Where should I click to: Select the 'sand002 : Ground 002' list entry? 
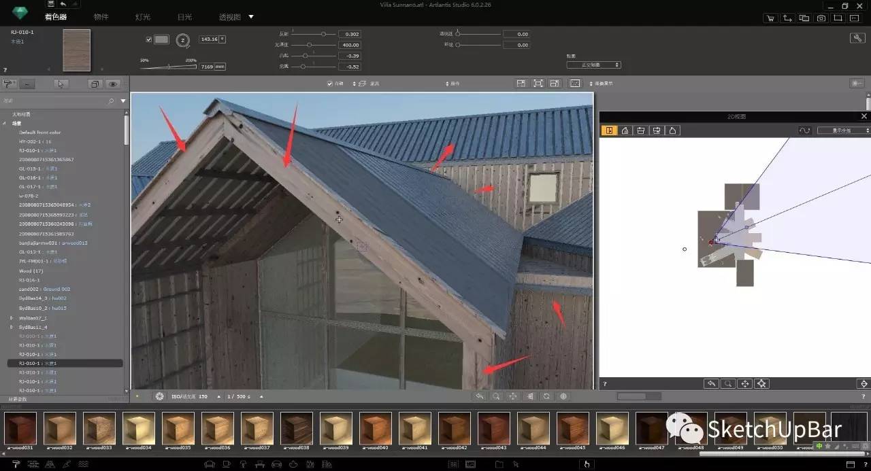tap(44, 290)
